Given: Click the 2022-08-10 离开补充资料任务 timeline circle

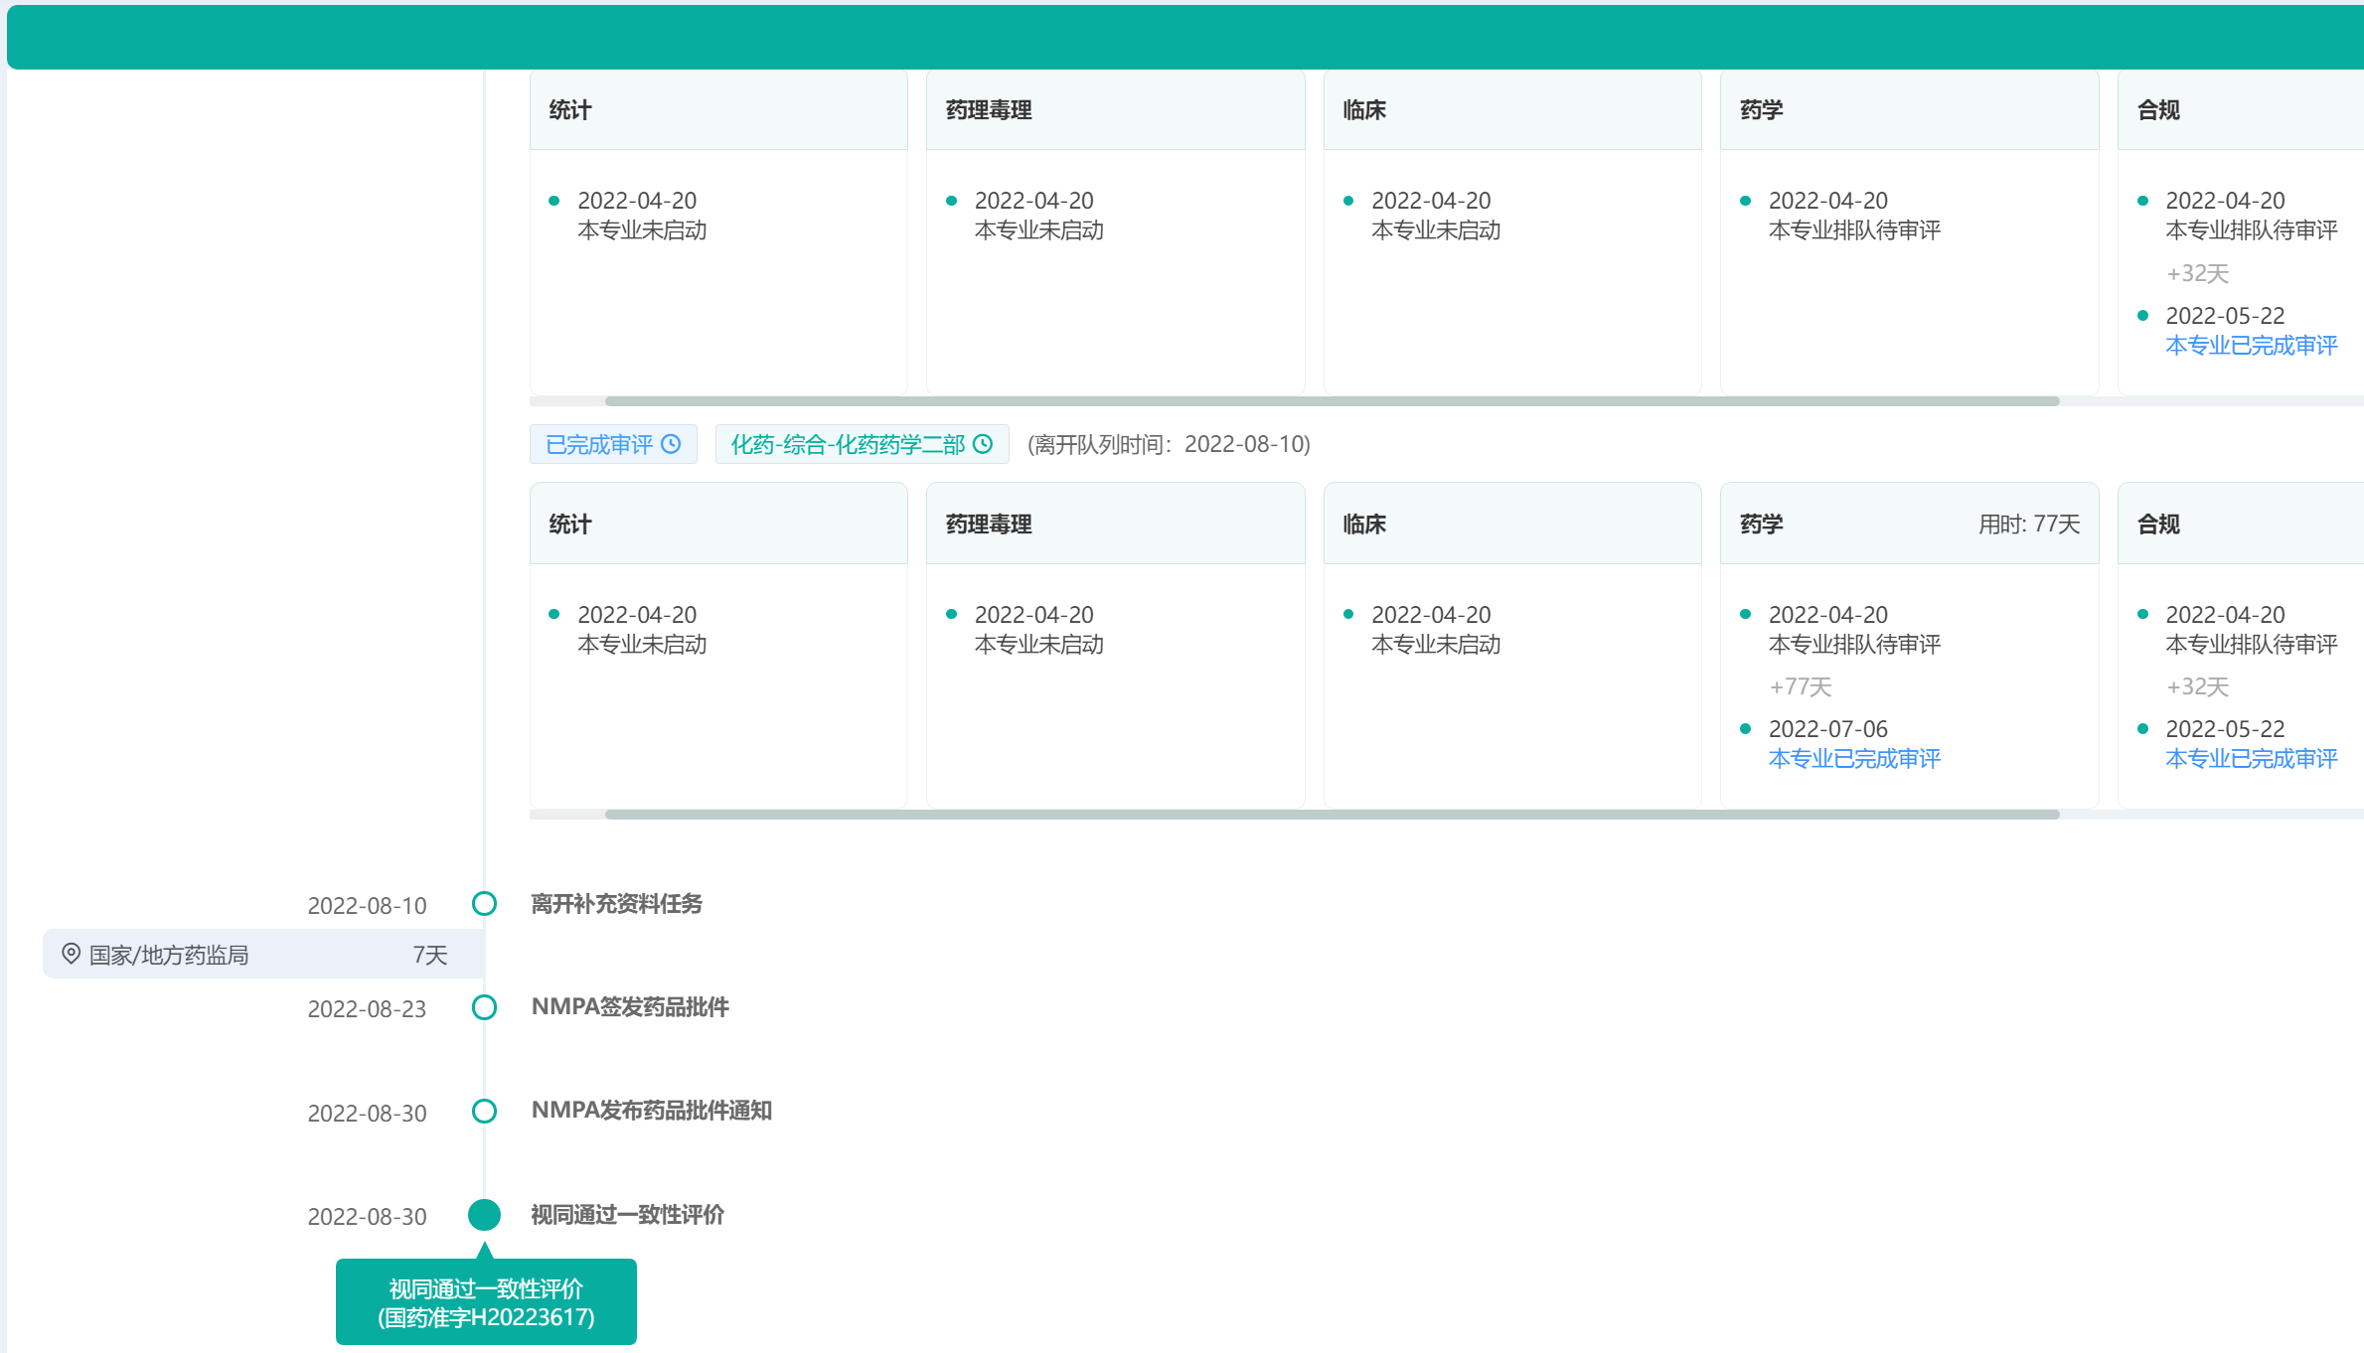Looking at the screenshot, I should [x=484, y=903].
